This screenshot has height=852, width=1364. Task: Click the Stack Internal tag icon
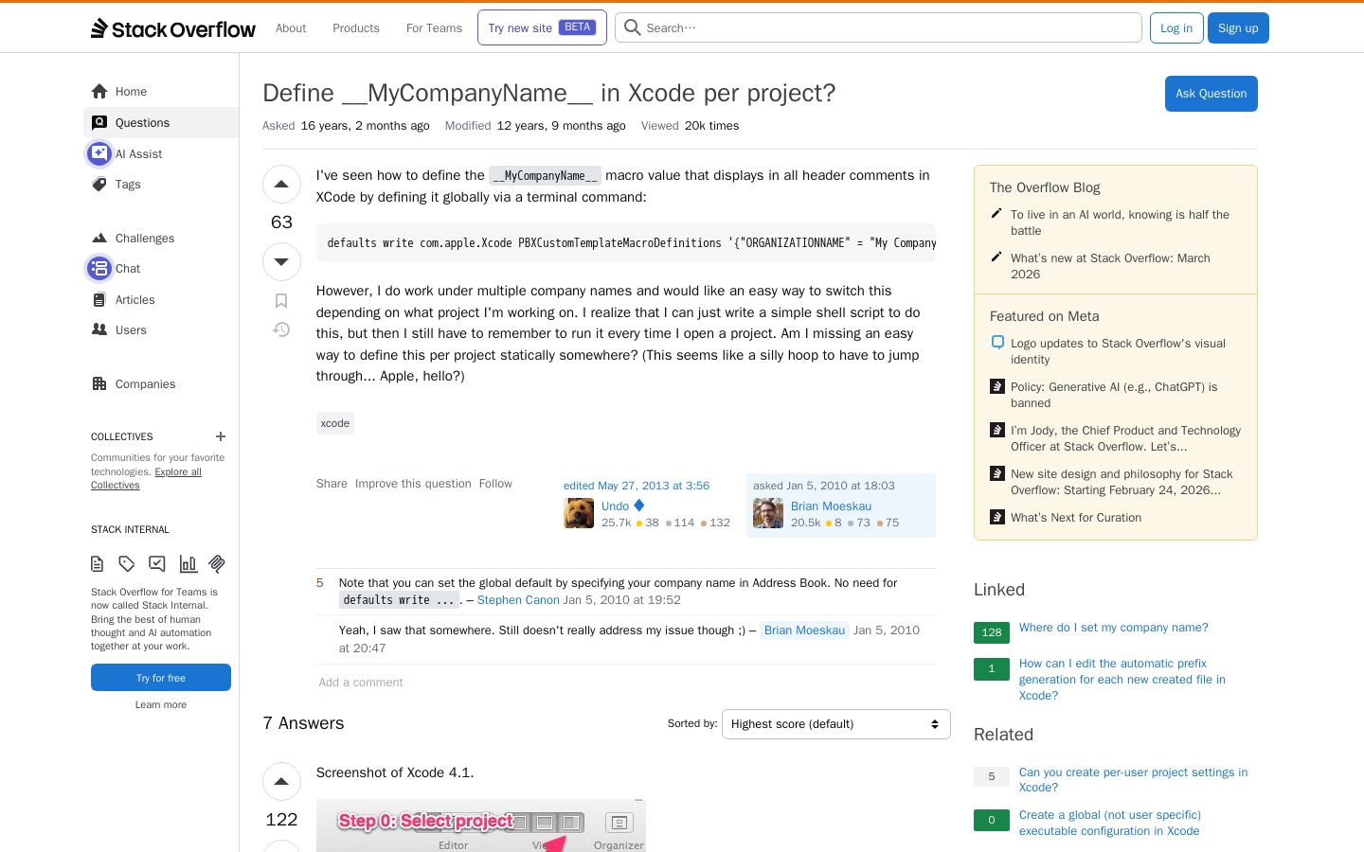pos(127,564)
